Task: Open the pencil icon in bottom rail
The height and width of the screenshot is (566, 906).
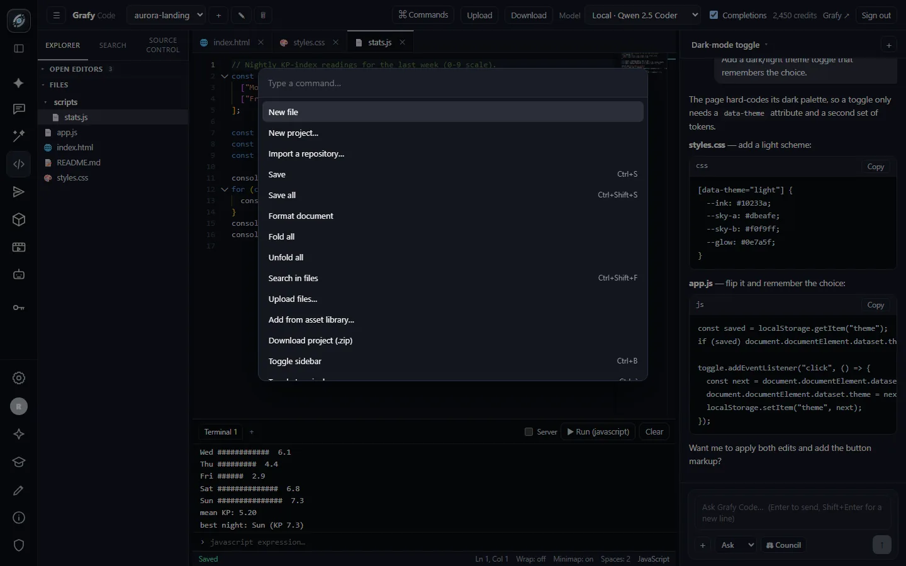Action: 19,490
